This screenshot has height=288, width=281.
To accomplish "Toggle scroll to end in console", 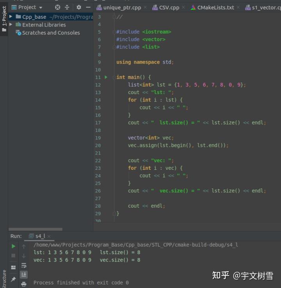I will tap(24, 275).
